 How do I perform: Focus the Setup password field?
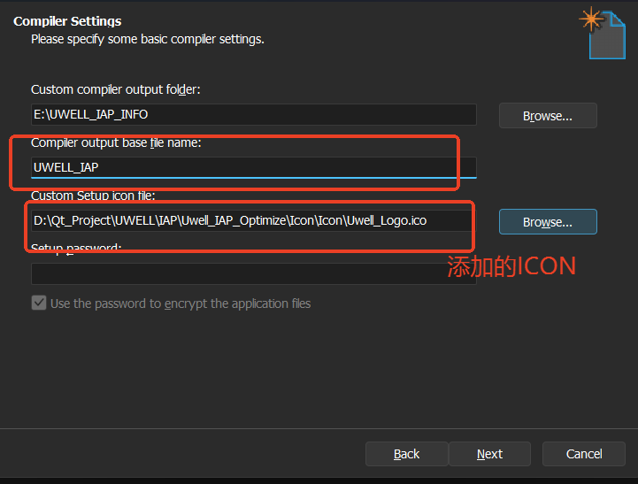coord(253,273)
